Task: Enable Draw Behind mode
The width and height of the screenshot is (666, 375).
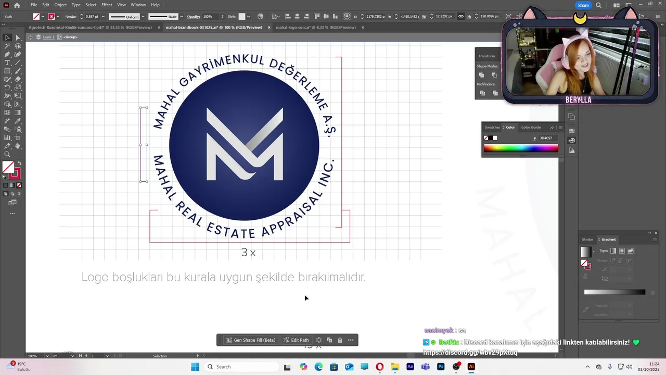Action: point(12,193)
